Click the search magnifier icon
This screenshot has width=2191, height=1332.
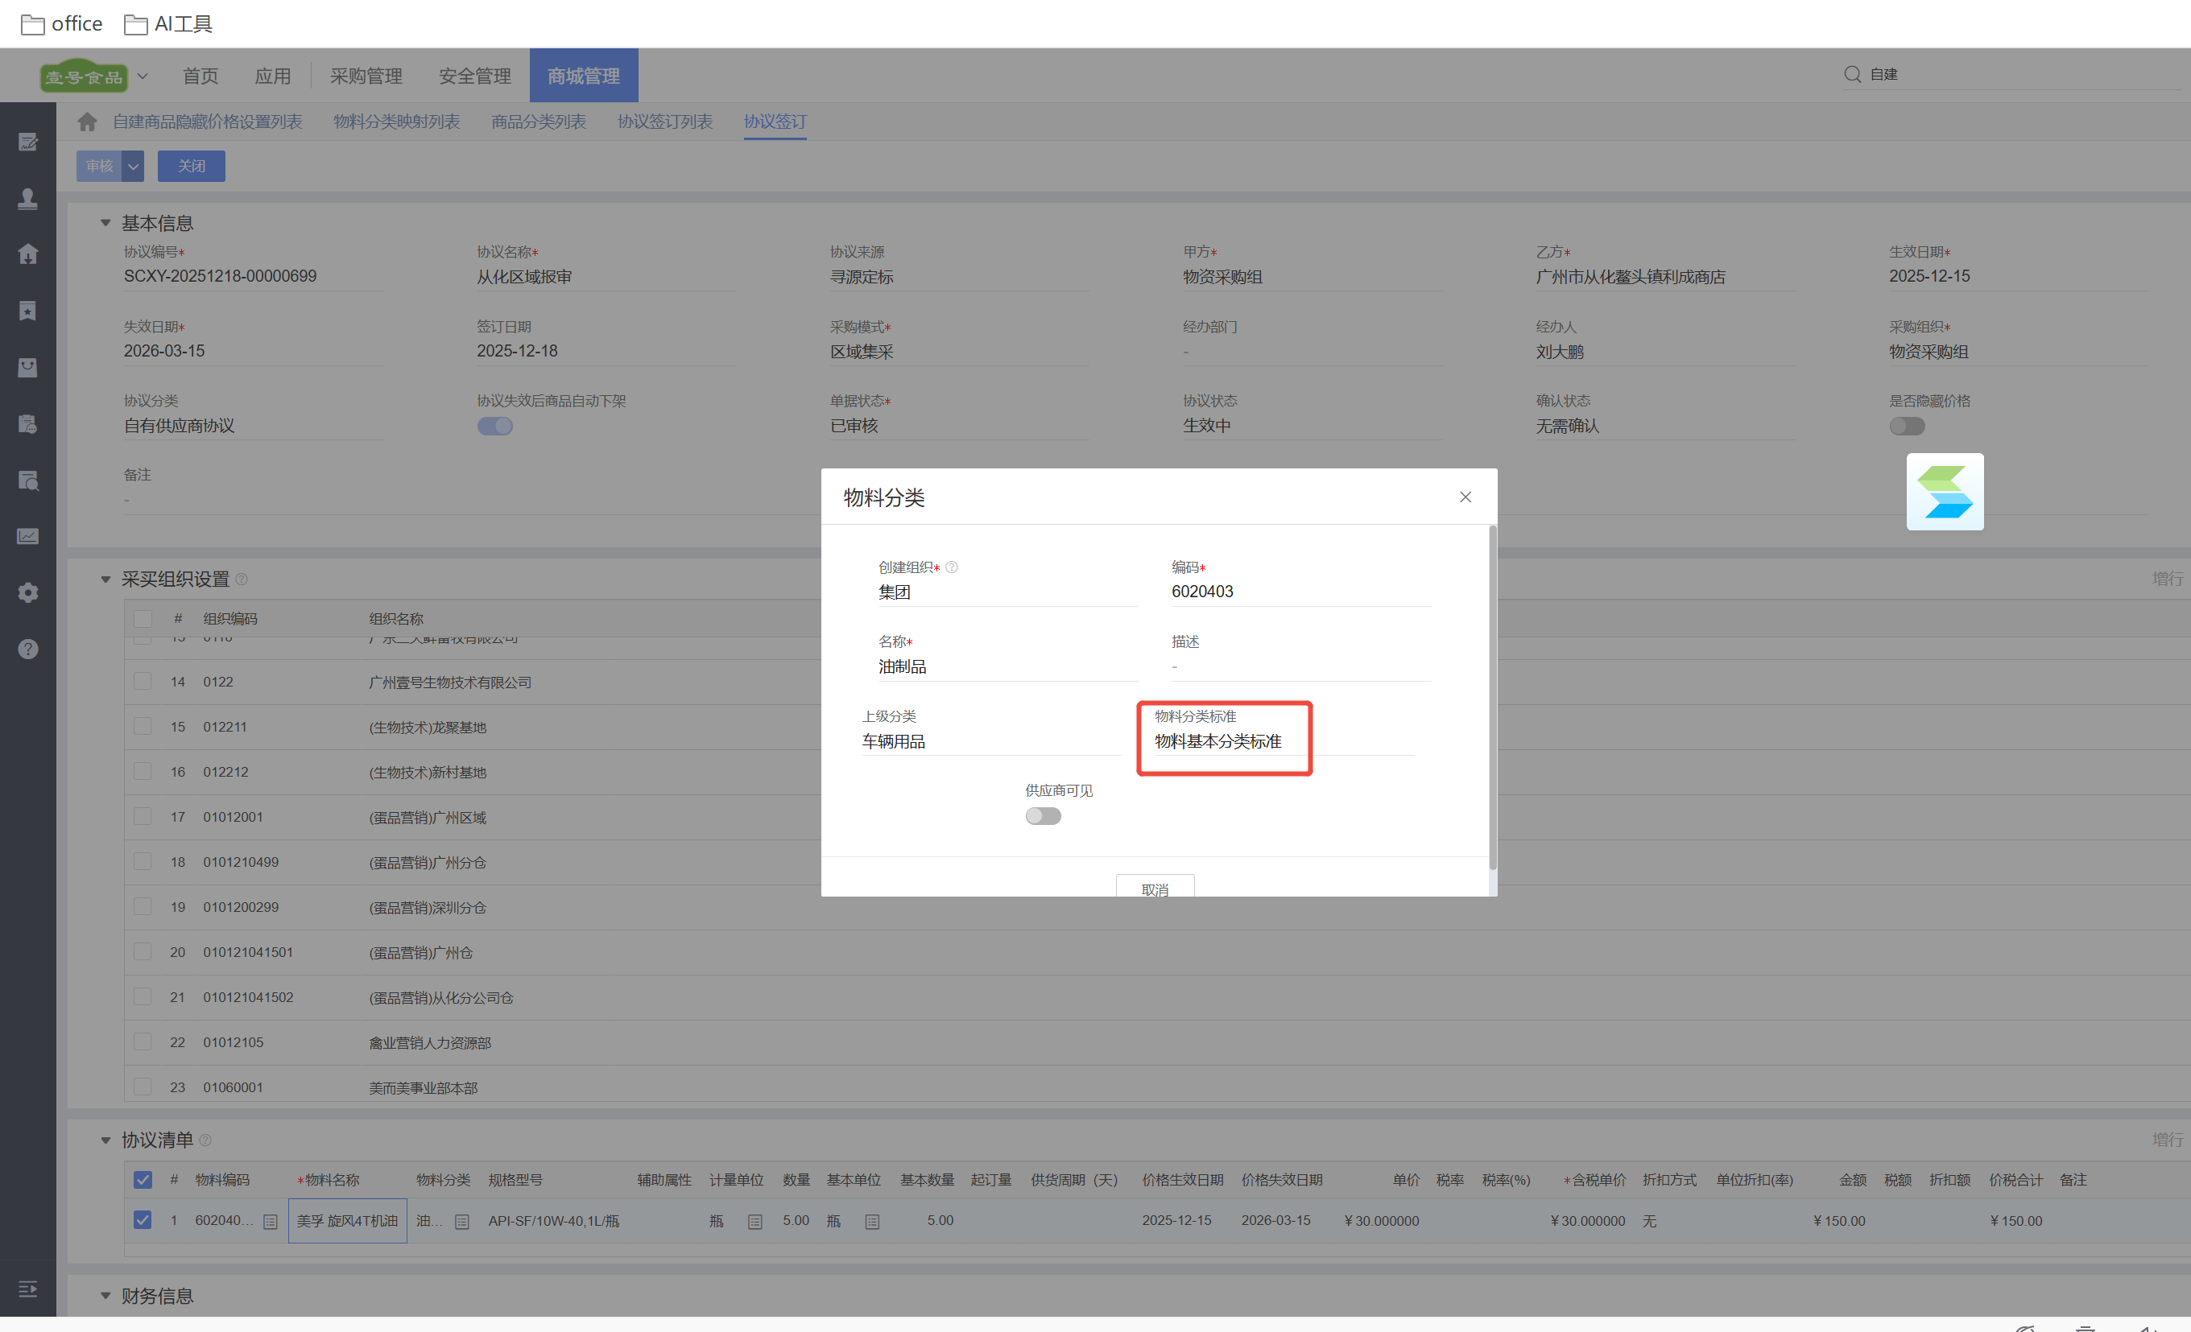tap(1852, 75)
